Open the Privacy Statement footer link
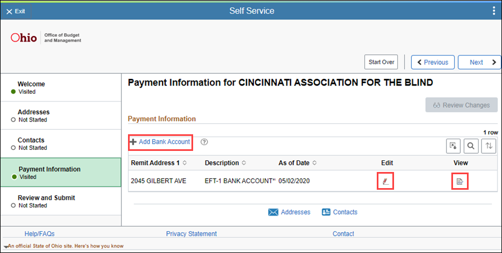The height and width of the screenshot is (253, 502). [x=191, y=234]
